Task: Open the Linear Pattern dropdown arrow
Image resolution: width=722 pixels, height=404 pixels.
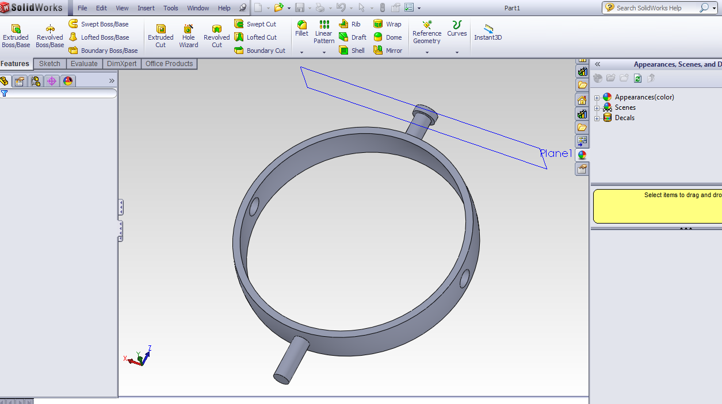Action: (x=324, y=52)
